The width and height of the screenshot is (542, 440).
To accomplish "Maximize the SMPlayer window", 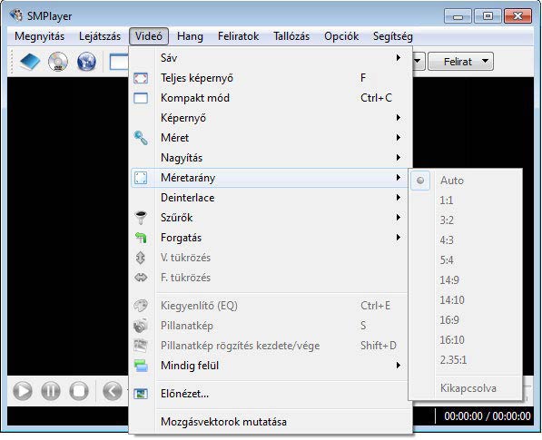I will point(488,16).
